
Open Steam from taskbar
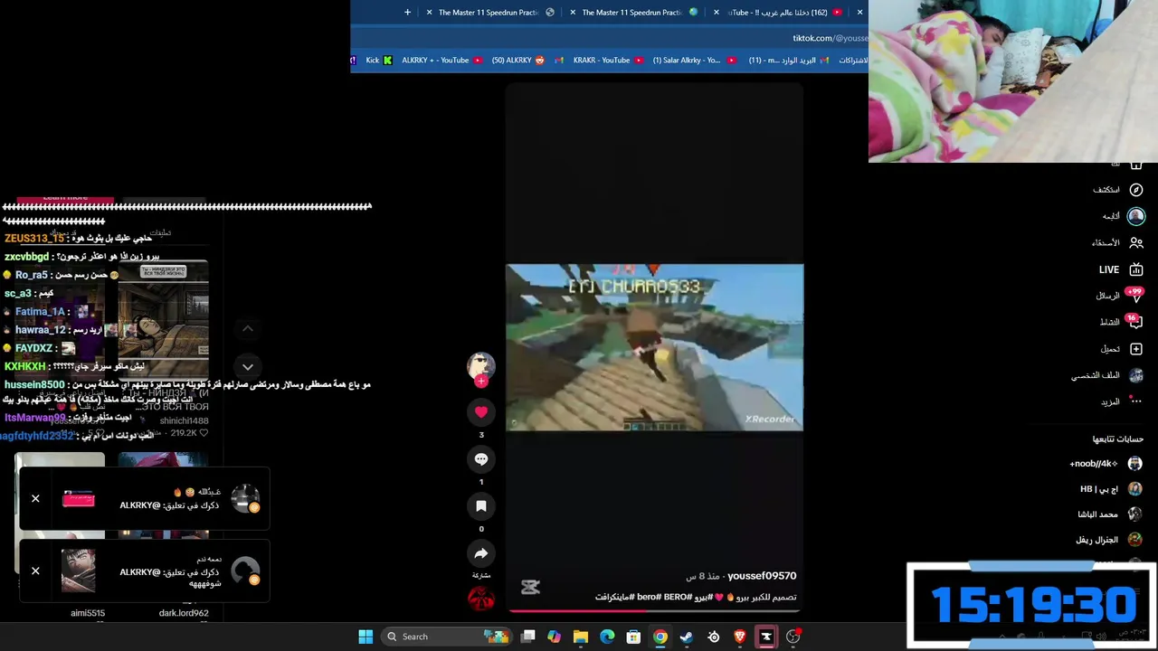pyautogui.click(x=687, y=637)
